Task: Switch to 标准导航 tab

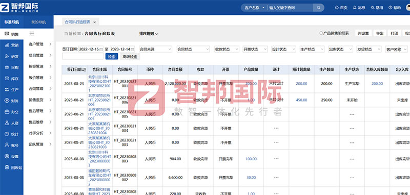Action: 11,22
